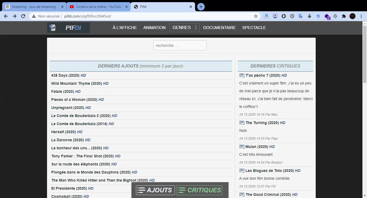The width and height of the screenshot is (367, 198).
Task: Open a new browser tab
Action: 201,7
